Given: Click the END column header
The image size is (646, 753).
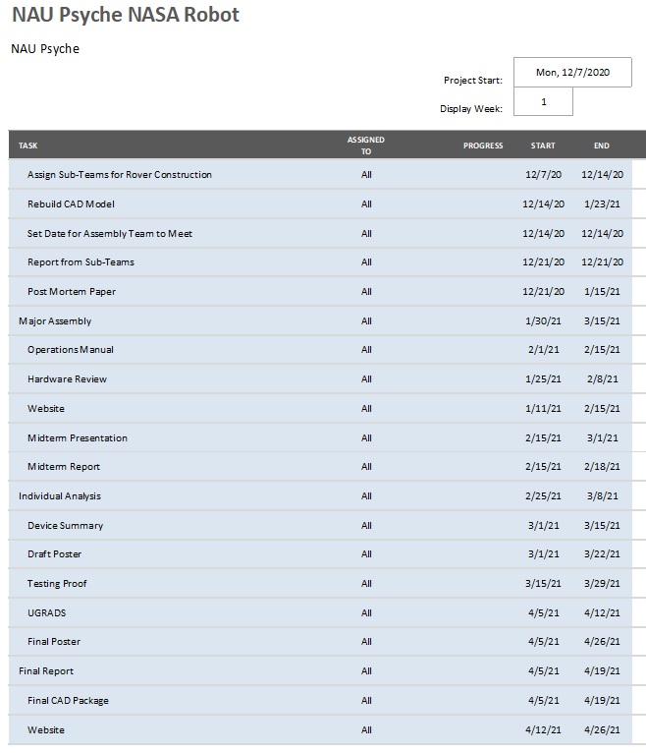Looking at the screenshot, I should [602, 145].
